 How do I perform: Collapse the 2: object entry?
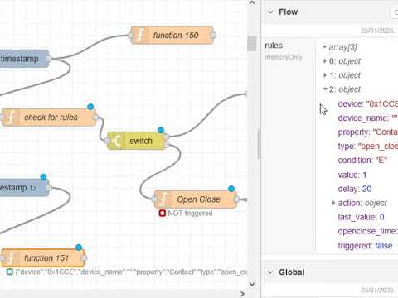coord(325,89)
